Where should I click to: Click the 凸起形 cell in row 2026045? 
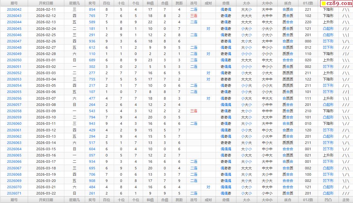coord(328,29)
